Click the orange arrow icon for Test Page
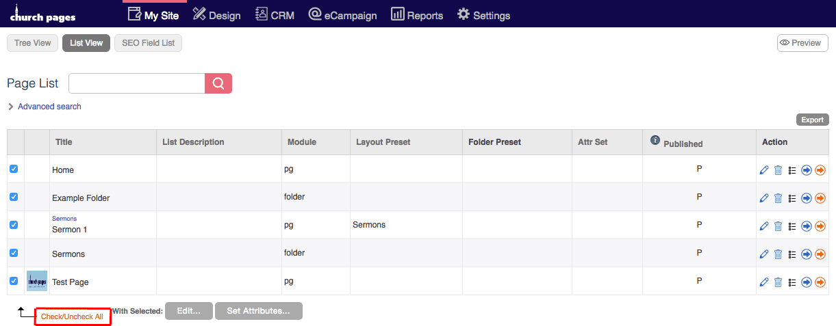Viewport: 836px width, 326px height. 820,282
